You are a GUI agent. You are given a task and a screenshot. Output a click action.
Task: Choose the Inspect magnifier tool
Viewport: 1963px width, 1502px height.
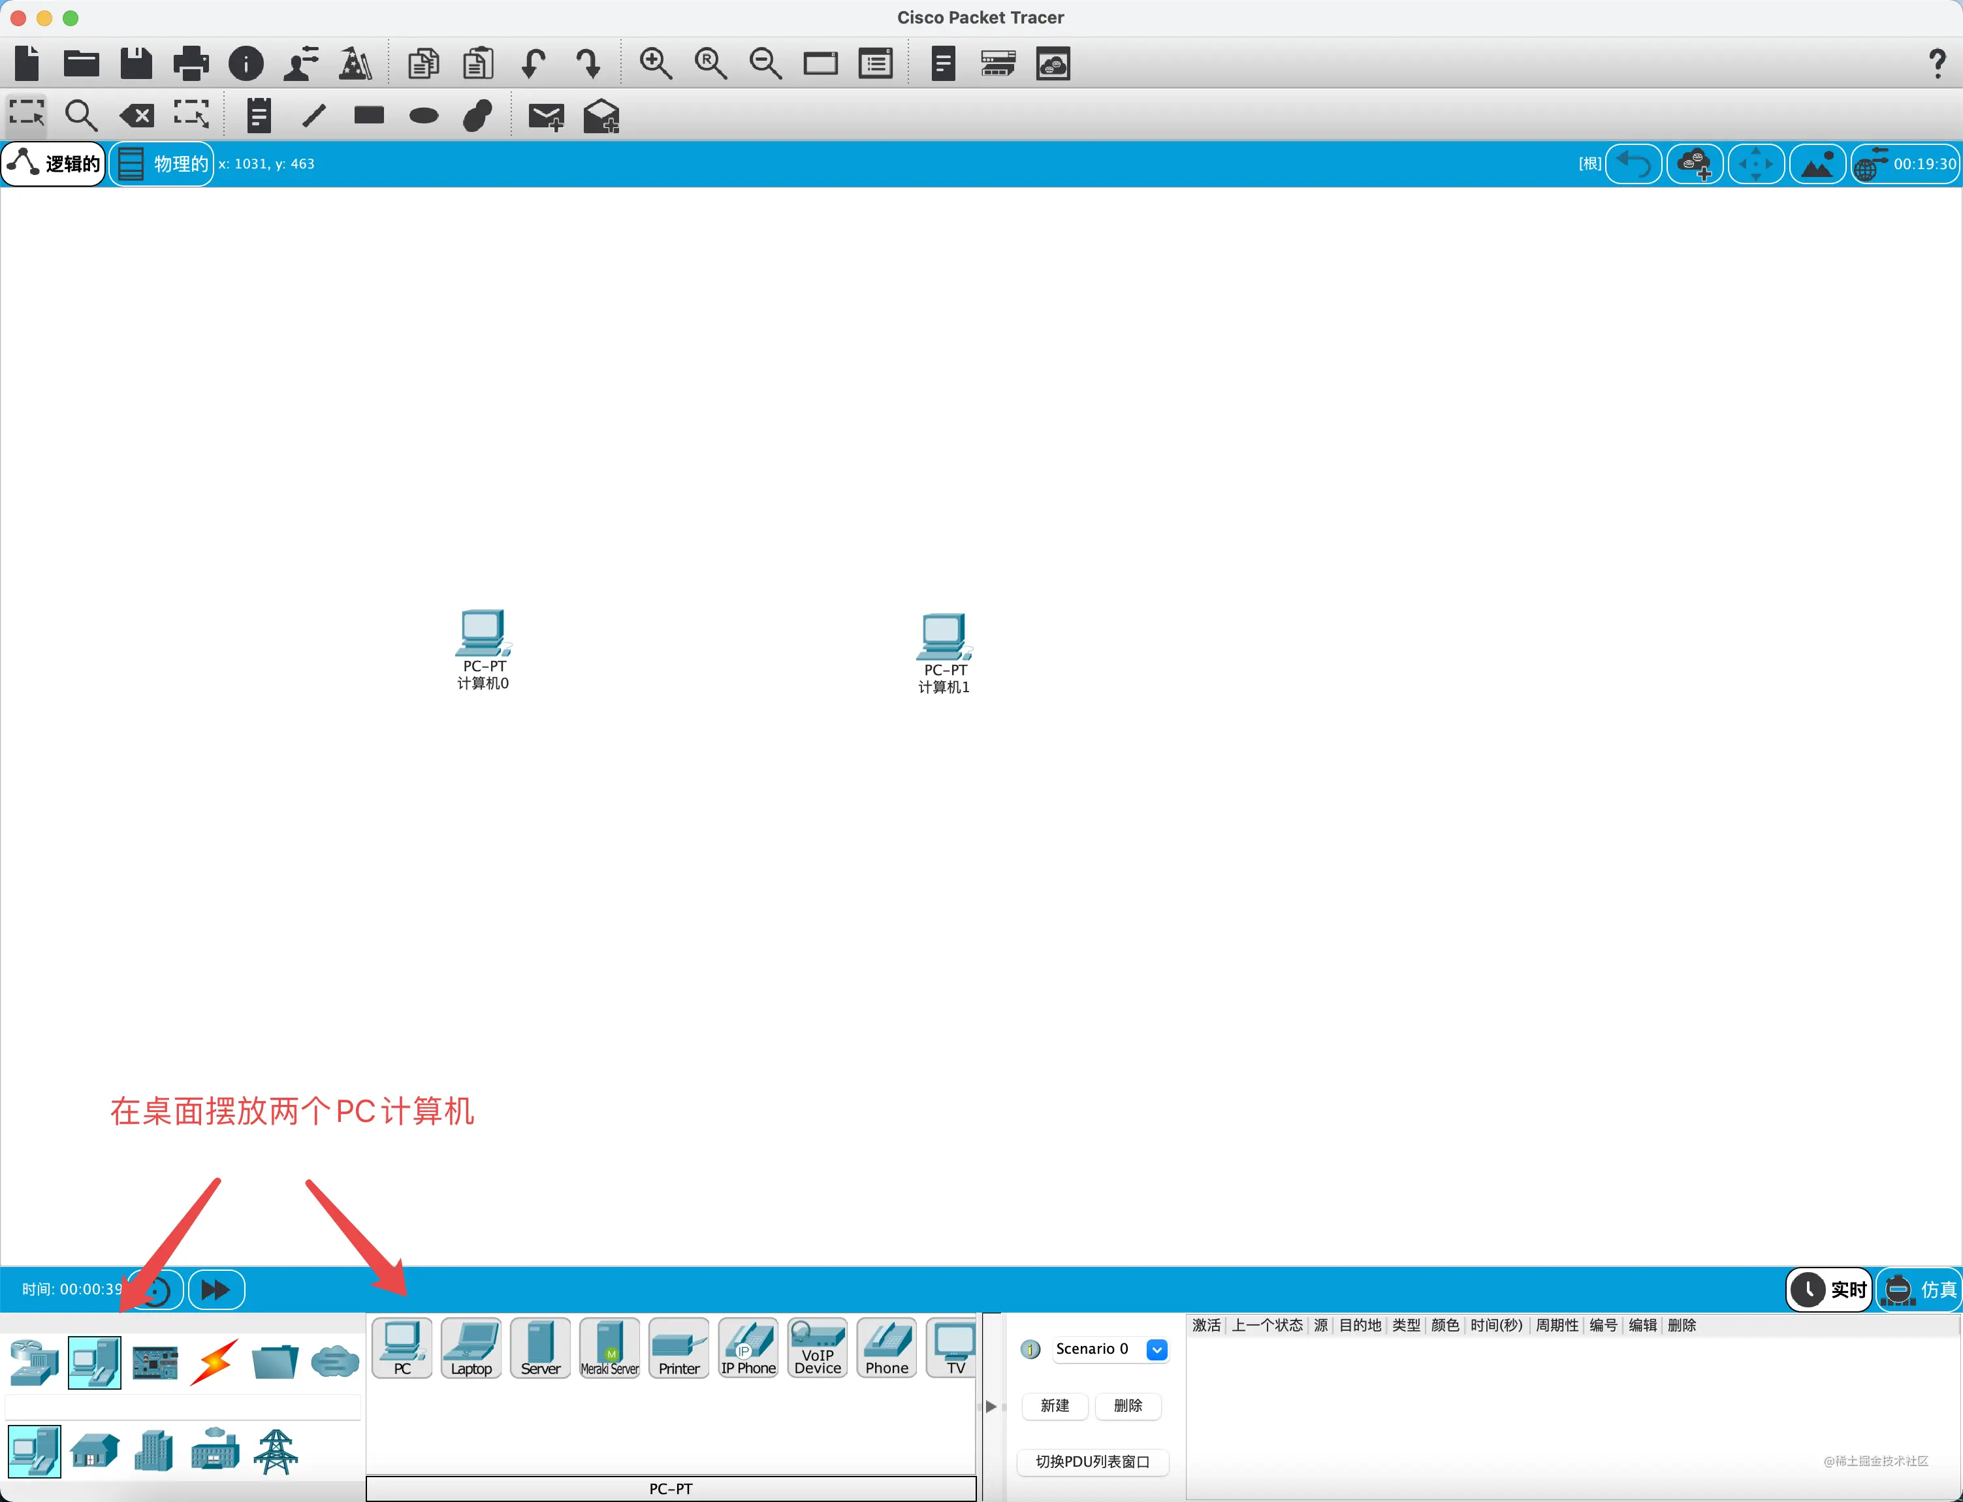tap(82, 116)
